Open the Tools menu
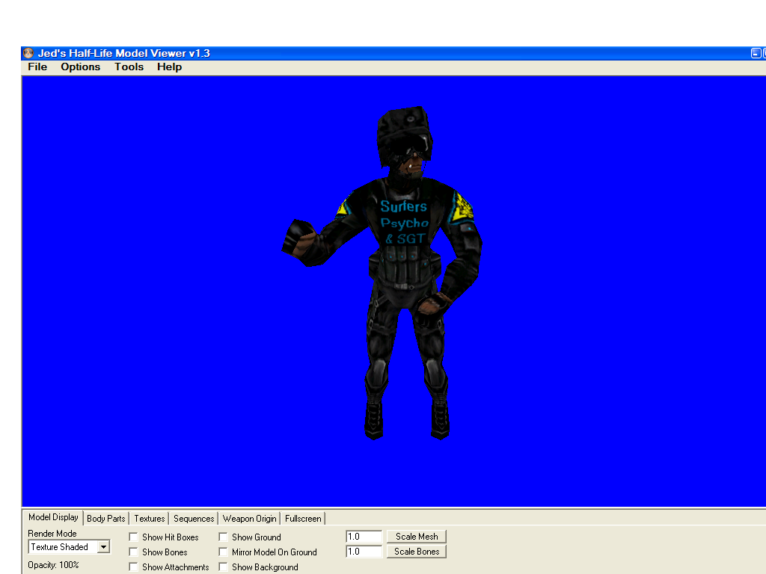This screenshot has width=766, height=574. pyautogui.click(x=129, y=67)
